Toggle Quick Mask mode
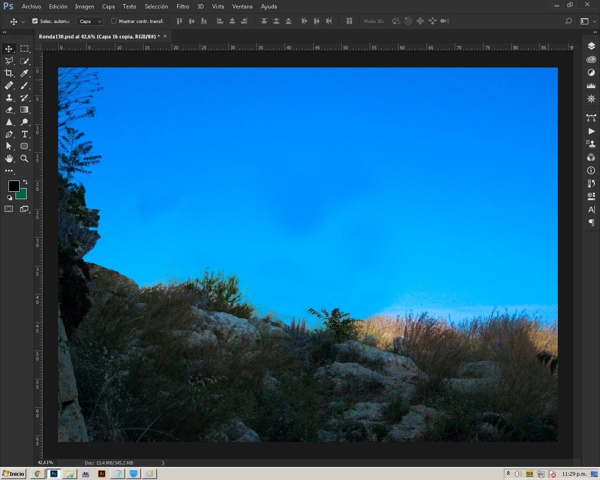Viewport: 600px width, 480px height. coord(9,209)
